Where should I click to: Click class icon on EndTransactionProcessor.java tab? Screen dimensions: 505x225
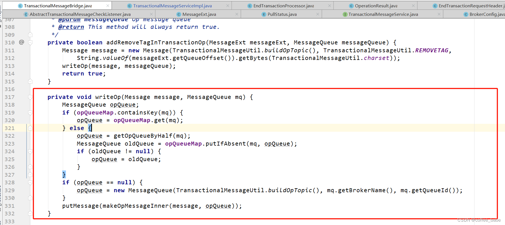point(250,6)
